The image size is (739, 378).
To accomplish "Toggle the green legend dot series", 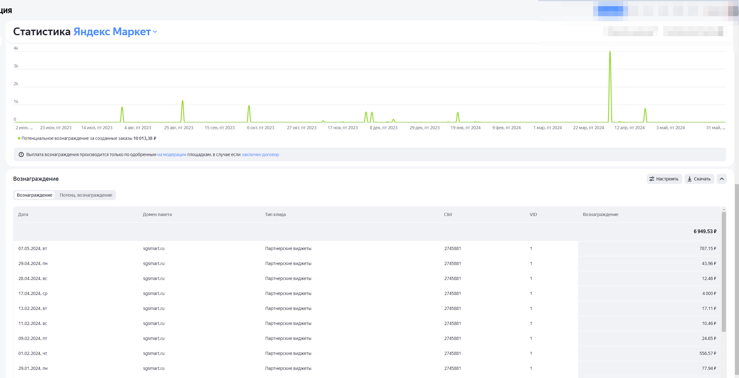I will (x=19, y=138).
